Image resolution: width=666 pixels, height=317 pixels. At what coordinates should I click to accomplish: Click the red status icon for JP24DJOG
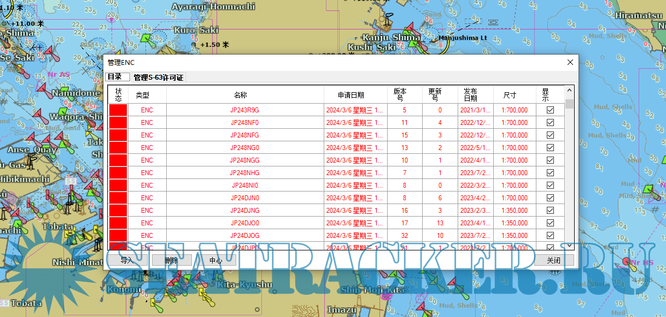[x=118, y=236]
